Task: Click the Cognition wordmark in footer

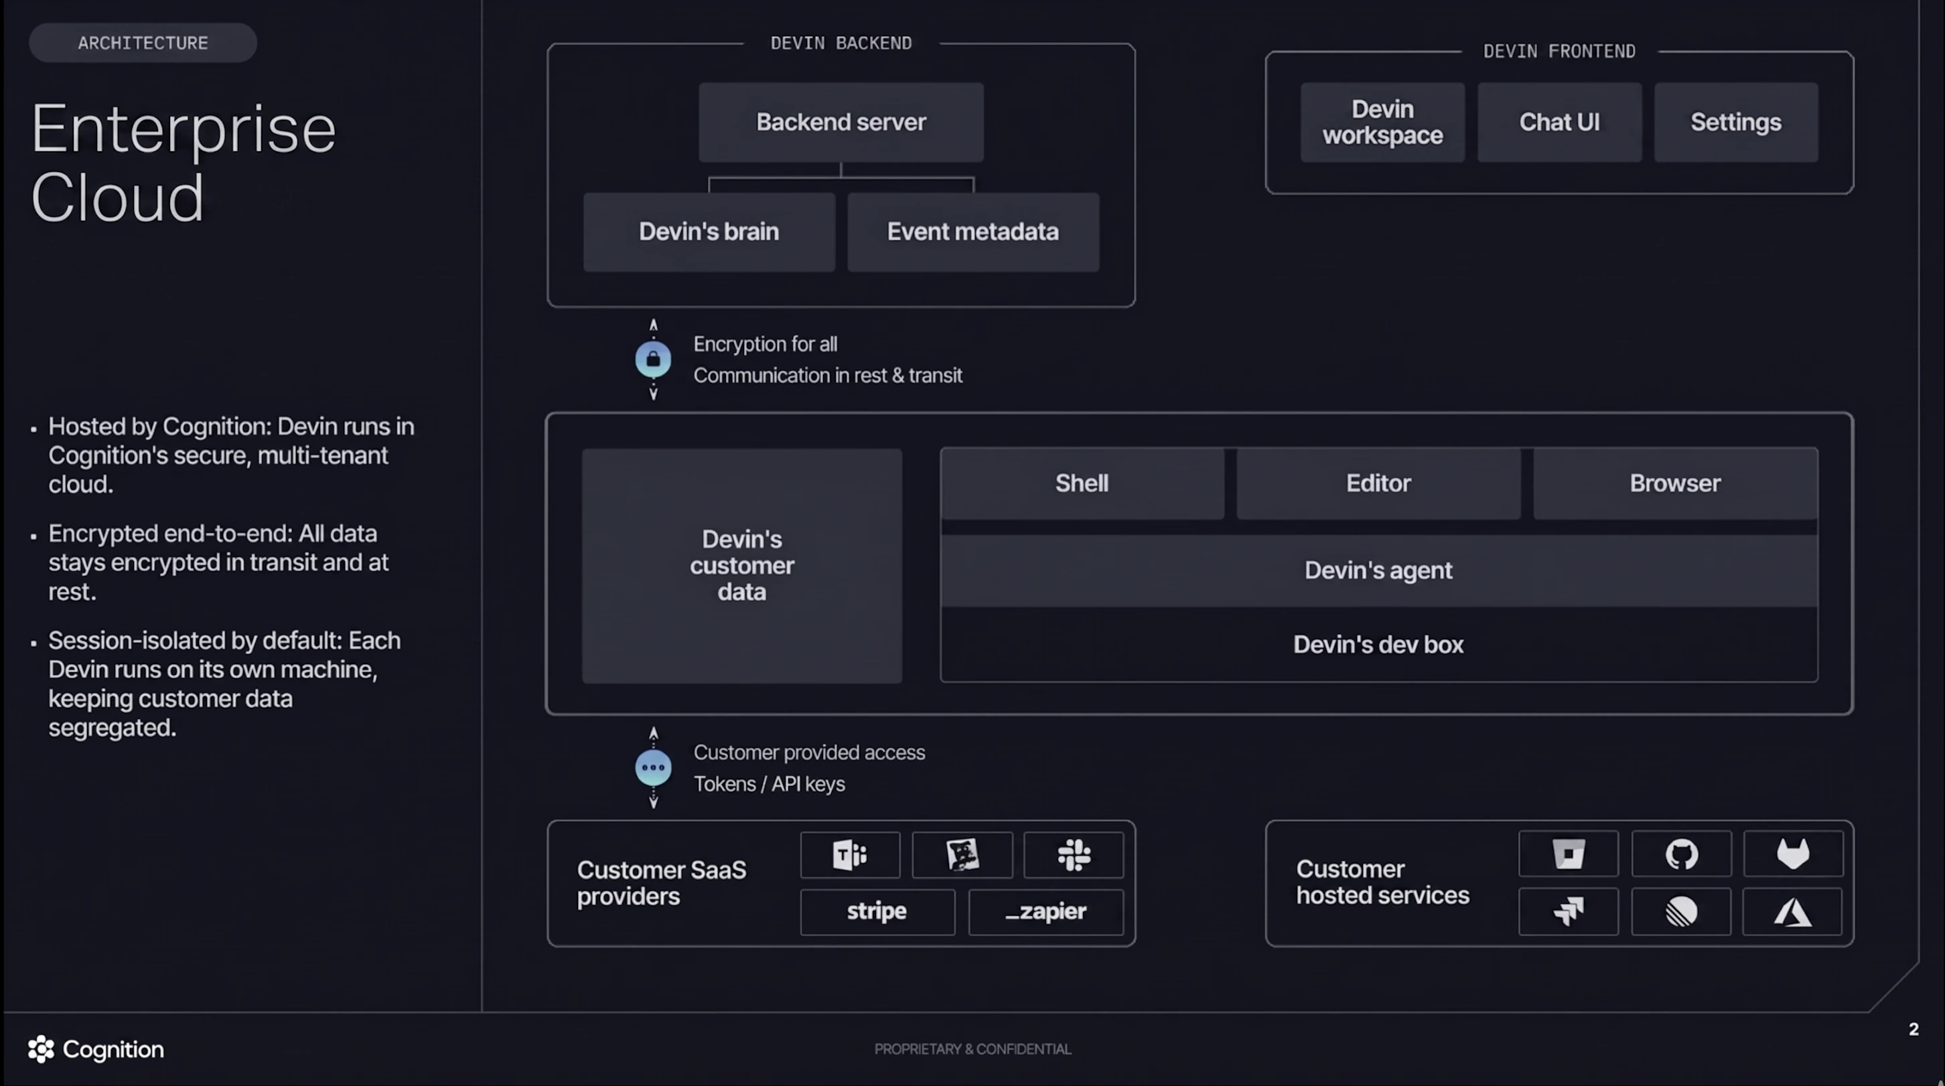Action: pyautogui.click(x=113, y=1049)
